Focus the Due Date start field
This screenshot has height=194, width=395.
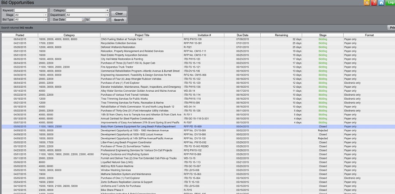(x=74, y=20)
